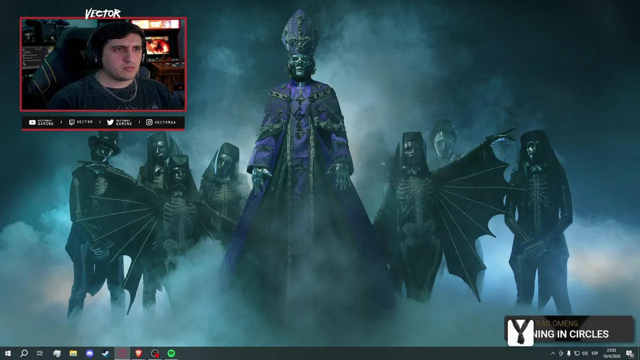This screenshot has width=640, height=360.
Task: Click the Instagram VECTORGA label
Action: point(161,122)
